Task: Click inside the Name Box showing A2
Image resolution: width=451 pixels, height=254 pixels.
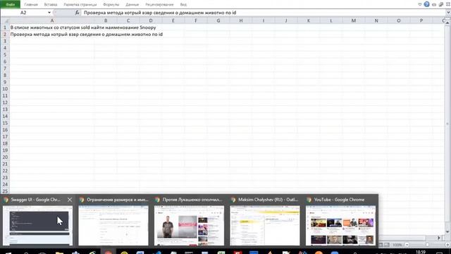Action: [23, 13]
